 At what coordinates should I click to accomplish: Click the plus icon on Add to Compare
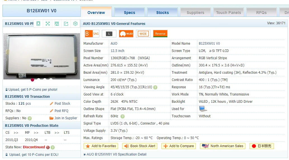[x=166, y=146]
